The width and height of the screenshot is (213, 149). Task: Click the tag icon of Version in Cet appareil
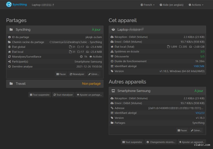pos(112,71)
